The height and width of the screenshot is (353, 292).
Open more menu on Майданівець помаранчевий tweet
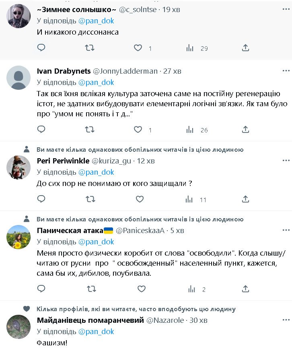286,320
